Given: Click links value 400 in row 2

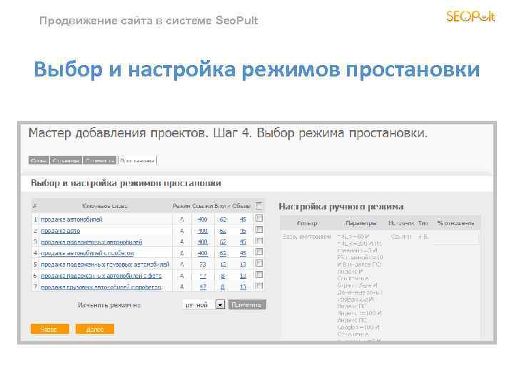Looking at the screenshot, I should (x=203, y=231).
